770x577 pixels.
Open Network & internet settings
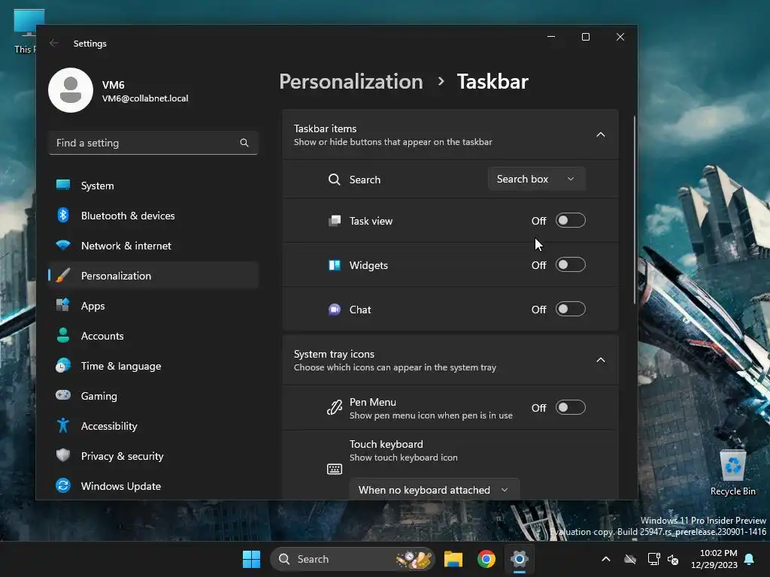pos(153,246)
